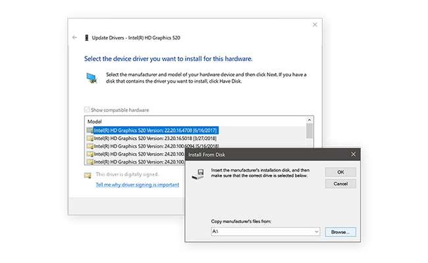
Task: Click the monitor hardware icon beside instructions
Action: [92, 78]
